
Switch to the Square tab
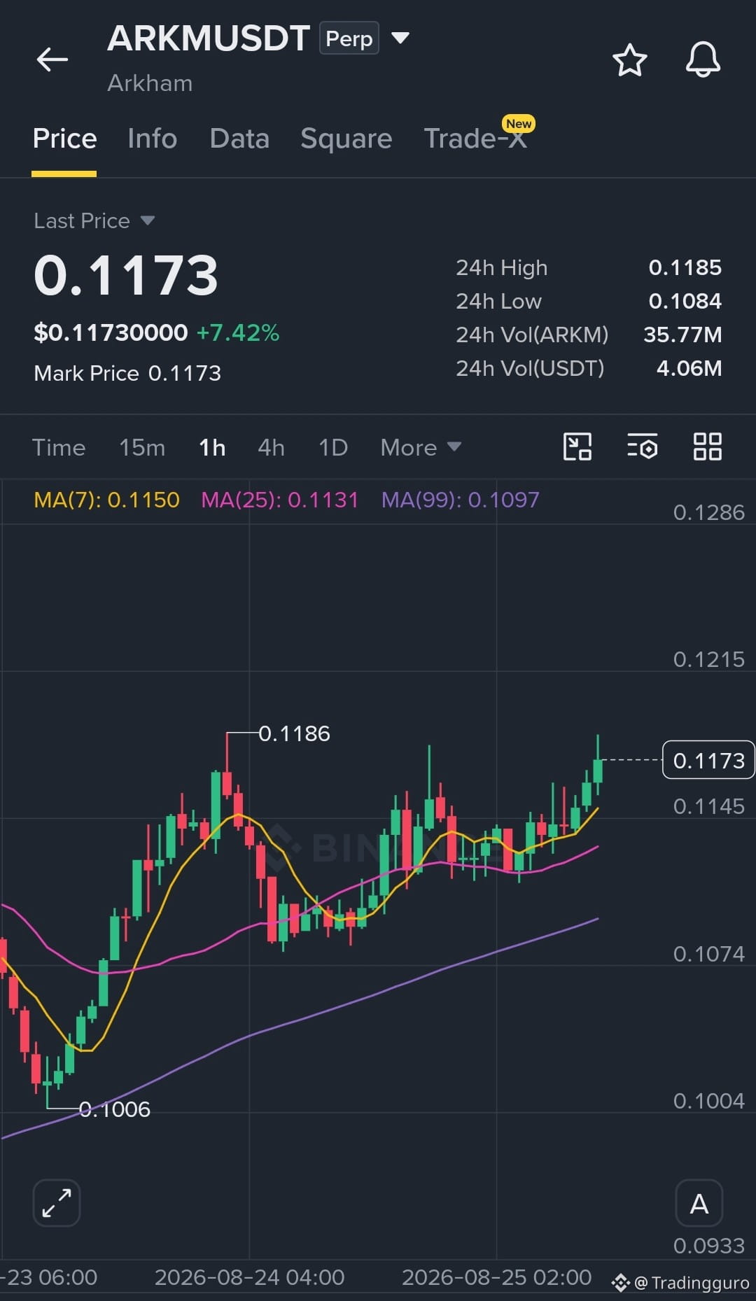pyautogui.click(x=346, y=139)
